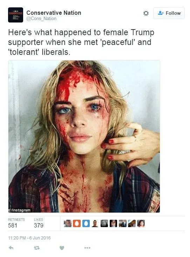
Task: Open the @Cons_Nation handle link
Action: [x=41, y=19]
